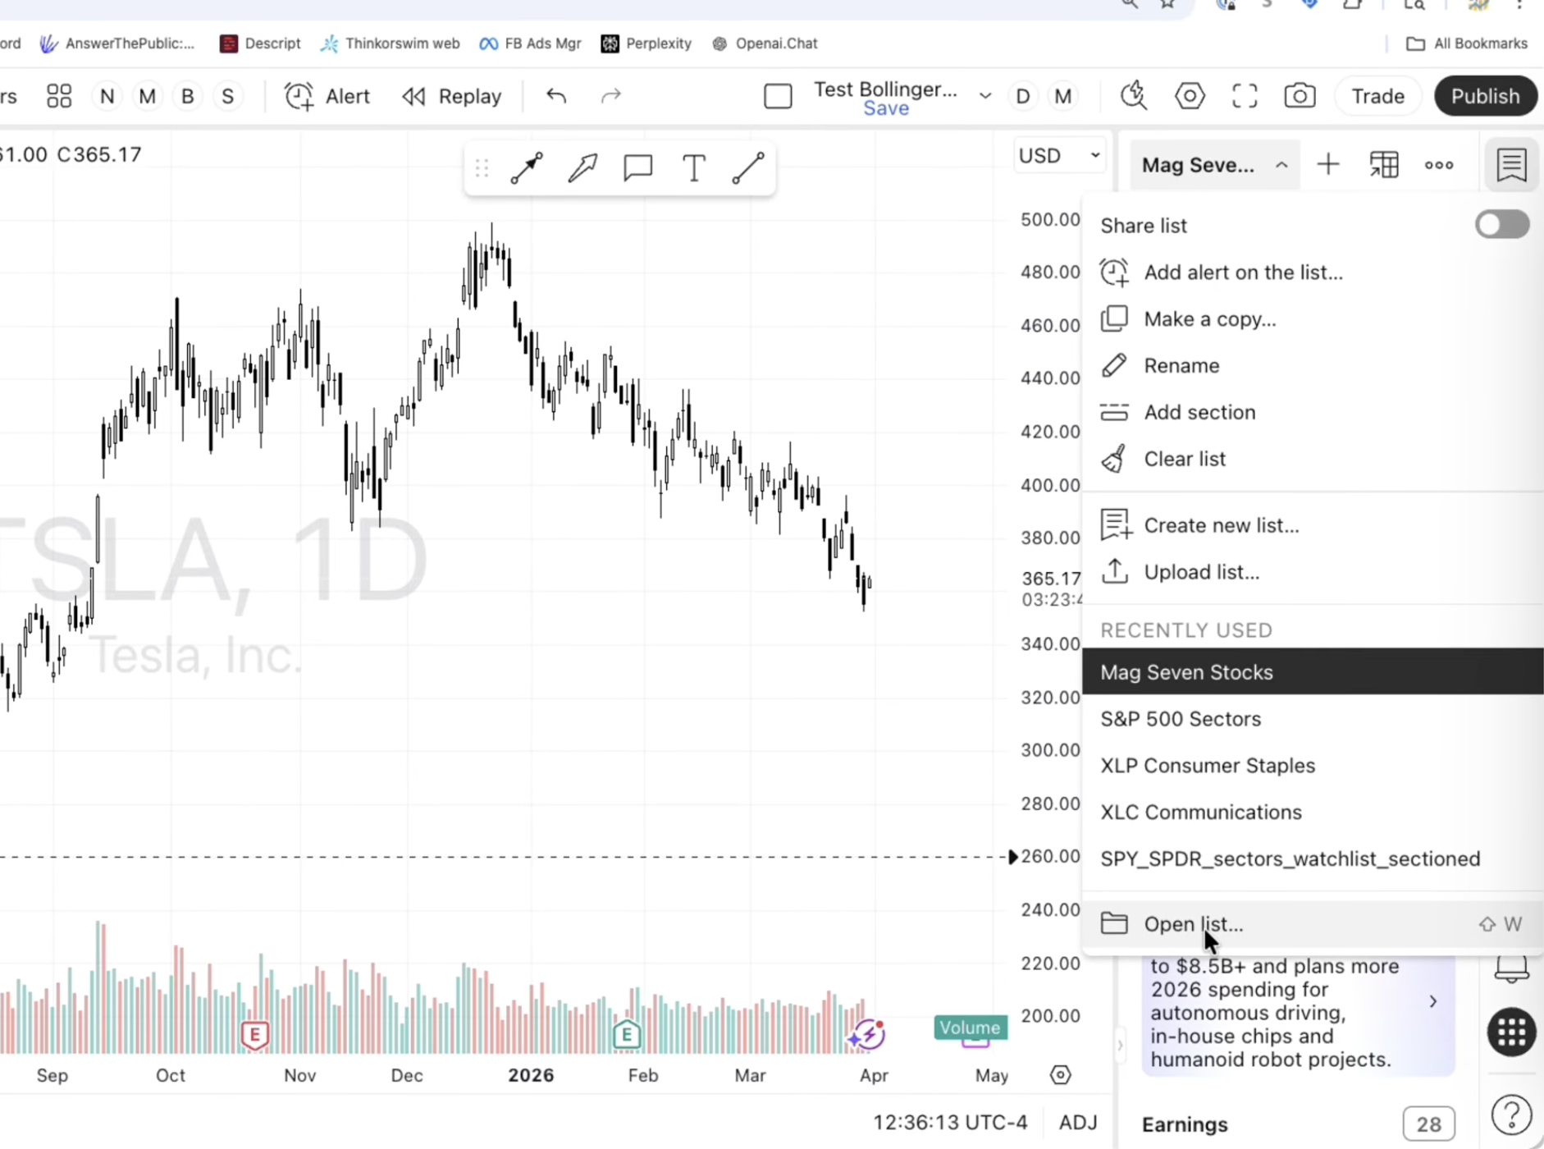The height and width of the screenshot is (1149, 1544).
Task: Enter fullscreen mode
Action: click(x=1245, y=96)
